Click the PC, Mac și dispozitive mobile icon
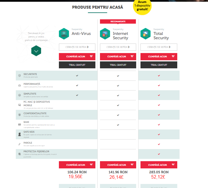 tap(20, 105)
